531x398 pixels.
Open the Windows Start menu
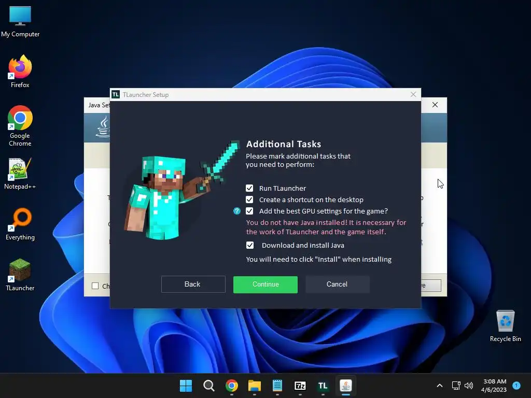[x=186, y=386]
